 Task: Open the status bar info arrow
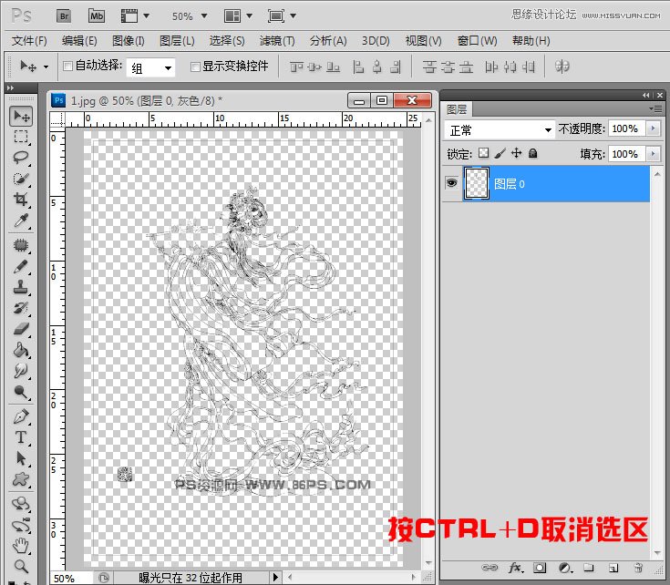(x=275, y=578)
